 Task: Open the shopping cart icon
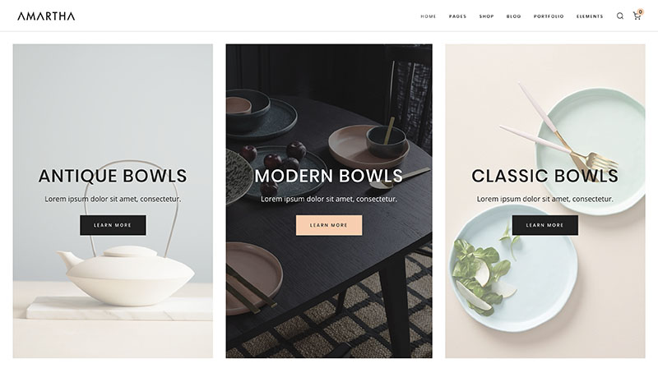(637, 16)
